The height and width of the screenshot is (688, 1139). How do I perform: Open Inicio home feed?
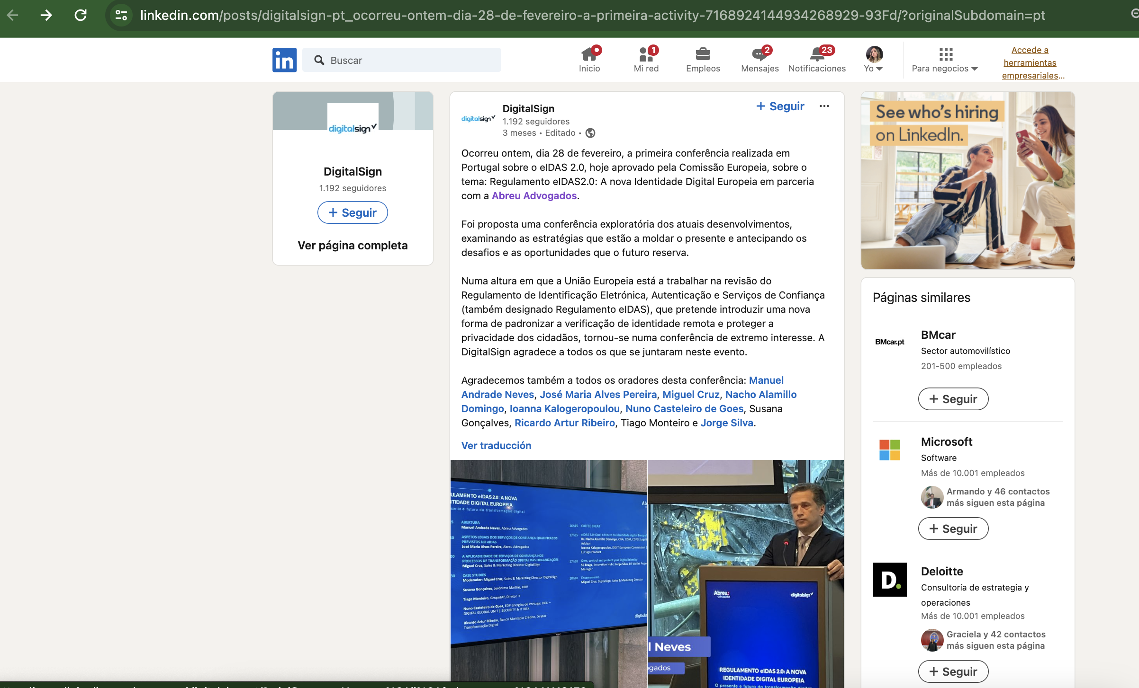click(x=589, y=60)
